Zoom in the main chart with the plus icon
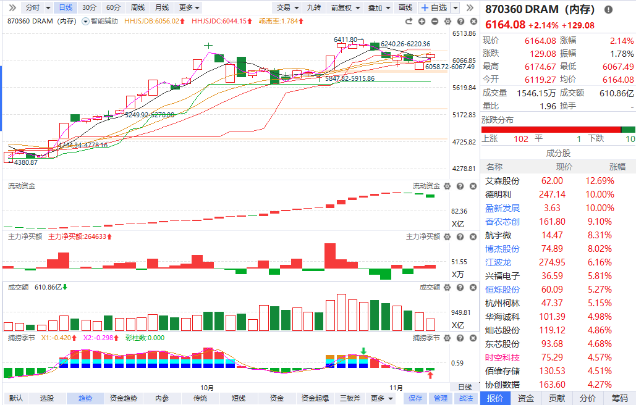Screen dimensions: 636x405 point(423,21)
